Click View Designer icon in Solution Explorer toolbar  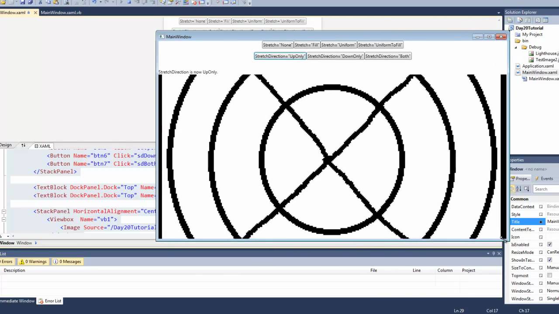tap(545, 20)
